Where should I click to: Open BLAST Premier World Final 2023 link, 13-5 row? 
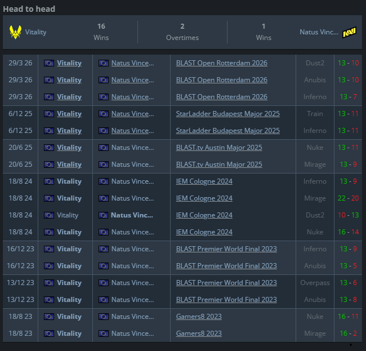[x=226, y=266]
